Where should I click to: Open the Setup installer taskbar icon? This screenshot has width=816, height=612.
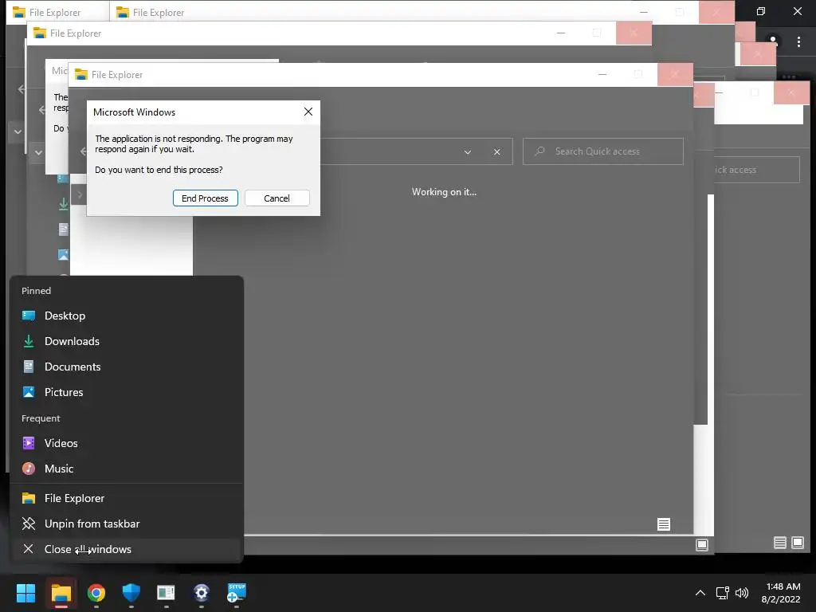(237, 593)
